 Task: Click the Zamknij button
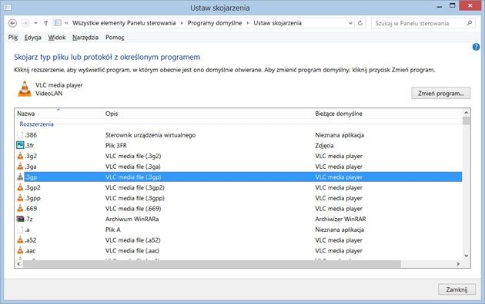(457, 289)
